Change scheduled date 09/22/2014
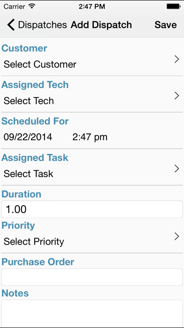The image size is (184, 328). coord(28,137)
